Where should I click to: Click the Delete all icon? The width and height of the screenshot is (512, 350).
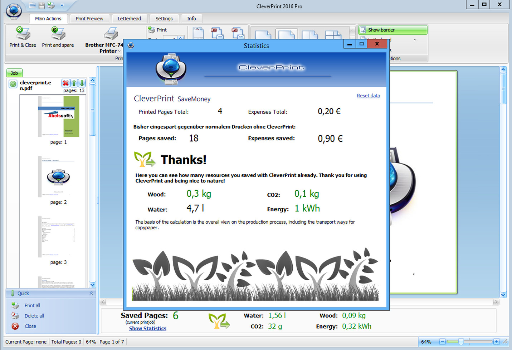[x=15, y=316]
